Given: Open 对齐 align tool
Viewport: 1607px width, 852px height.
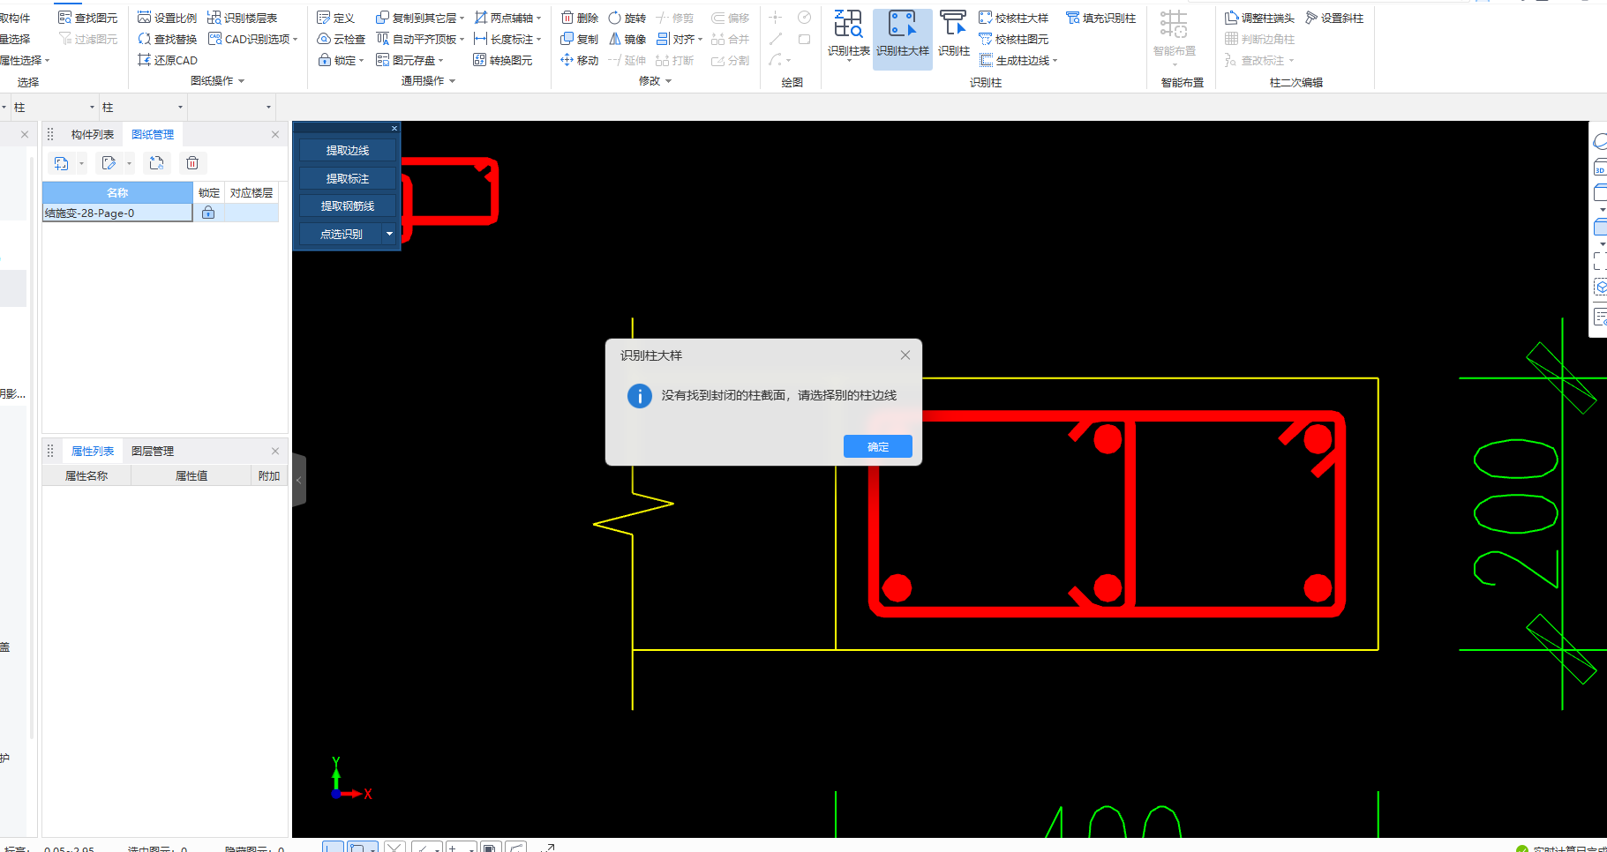Looking at the screenshot, I should [679, 39].
